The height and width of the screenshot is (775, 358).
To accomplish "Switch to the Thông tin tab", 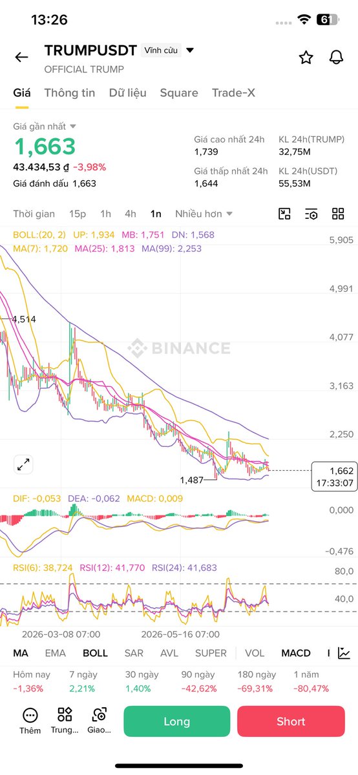I will pos(70,93).
